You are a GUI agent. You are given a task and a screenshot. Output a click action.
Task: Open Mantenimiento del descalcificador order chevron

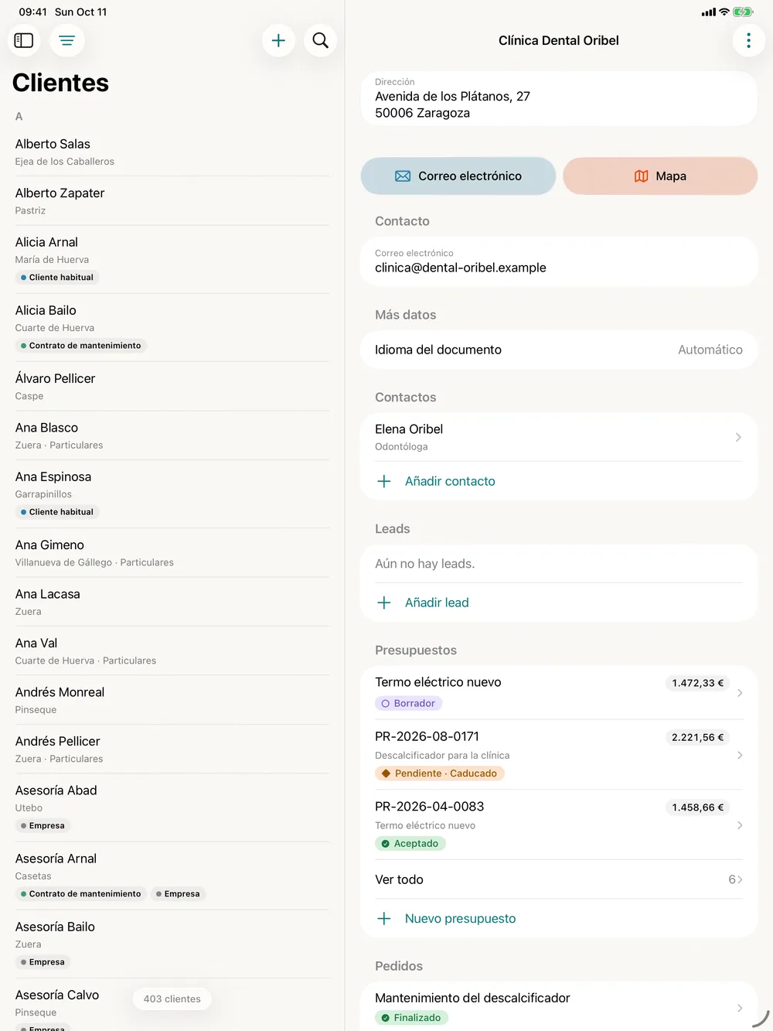tap(740, 1008)
